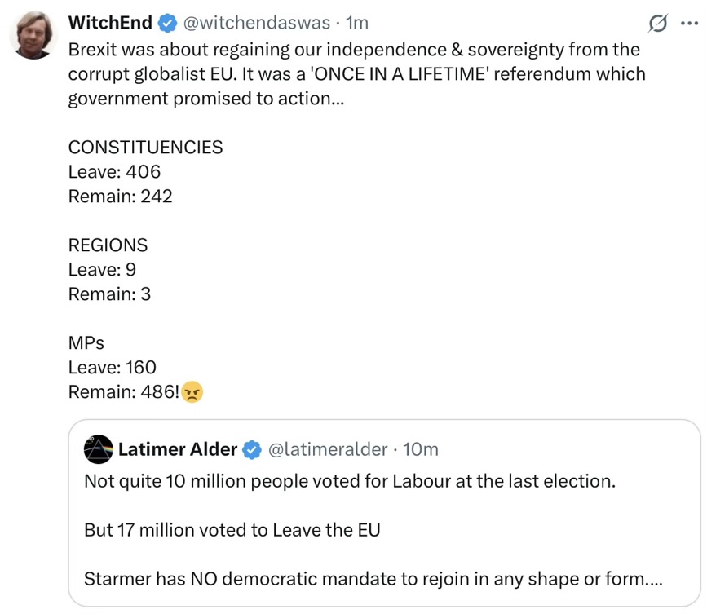Open the 1m timestamp of the post
The width and height of the screenshot is (707, 614).
tap(357, 23)
